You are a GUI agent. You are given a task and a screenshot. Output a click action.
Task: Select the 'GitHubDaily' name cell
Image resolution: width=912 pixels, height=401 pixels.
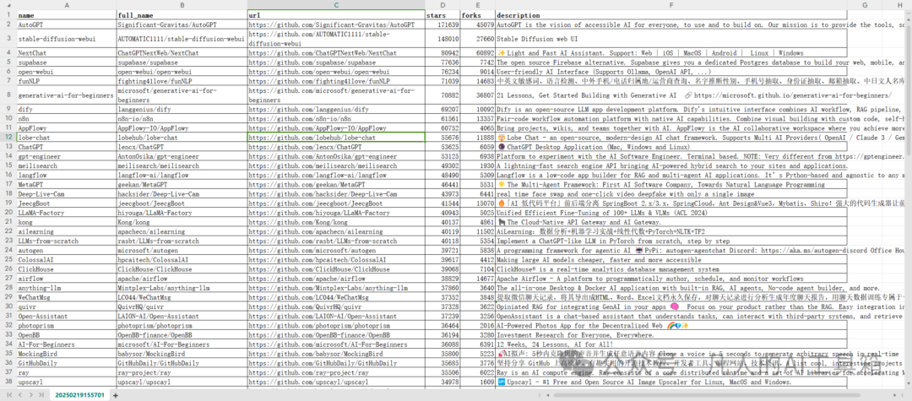[x=67, y=363]
